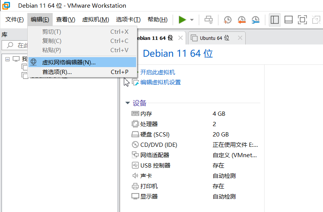
Task: Click the CD/DVD disc icon
Action: point(135,145)
